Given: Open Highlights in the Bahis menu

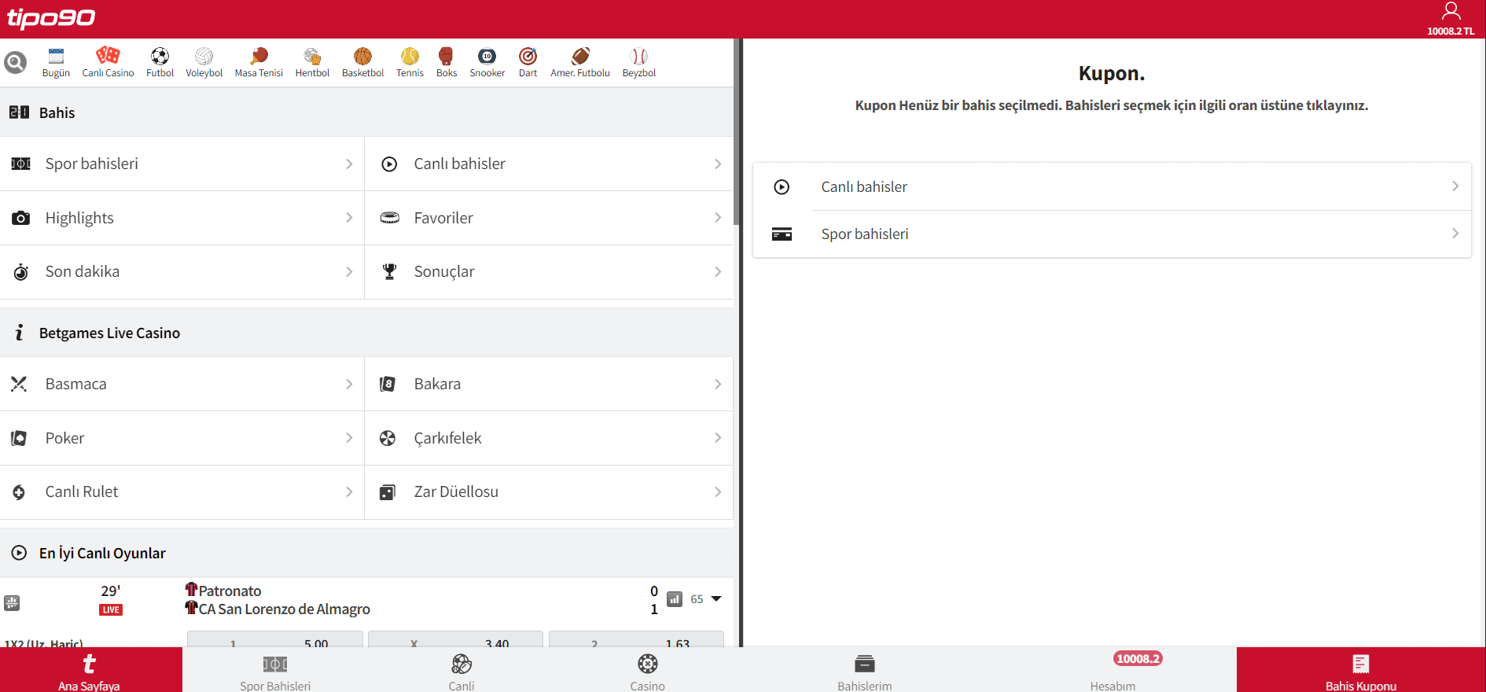Looking at the screenshot, I should click(182, 218).
